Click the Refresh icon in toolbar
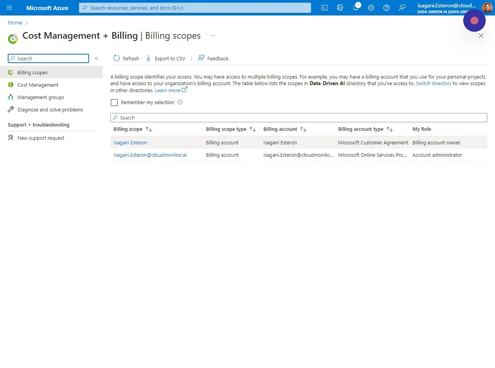The width and height of the screenshot is (495, 368). pos(117,58)
